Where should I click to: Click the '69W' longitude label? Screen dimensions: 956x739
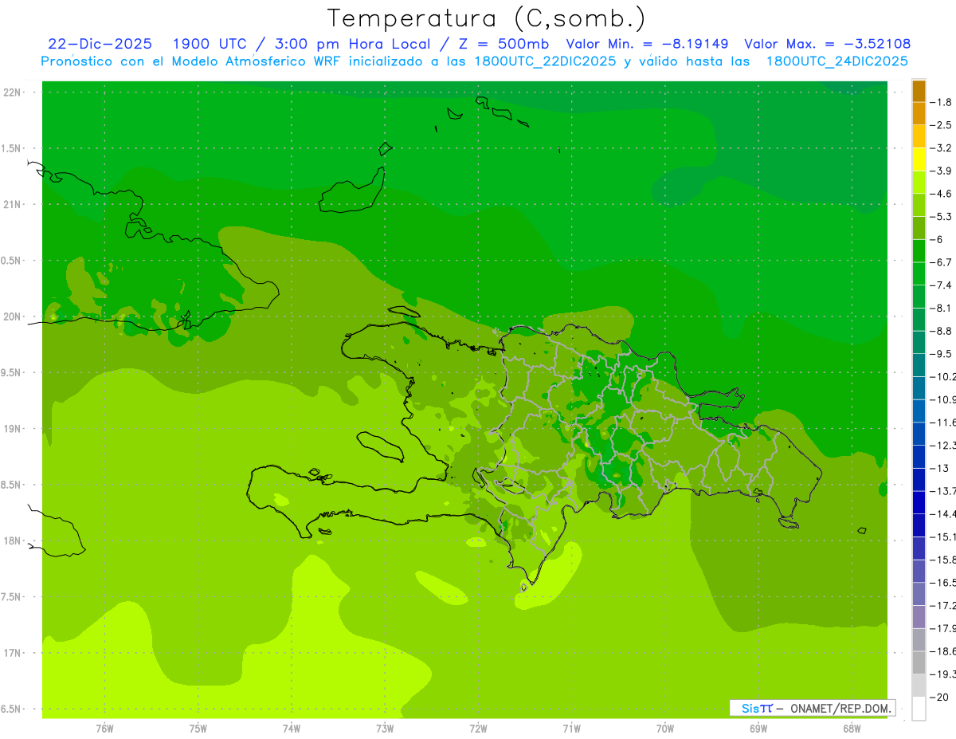[758, 729]
